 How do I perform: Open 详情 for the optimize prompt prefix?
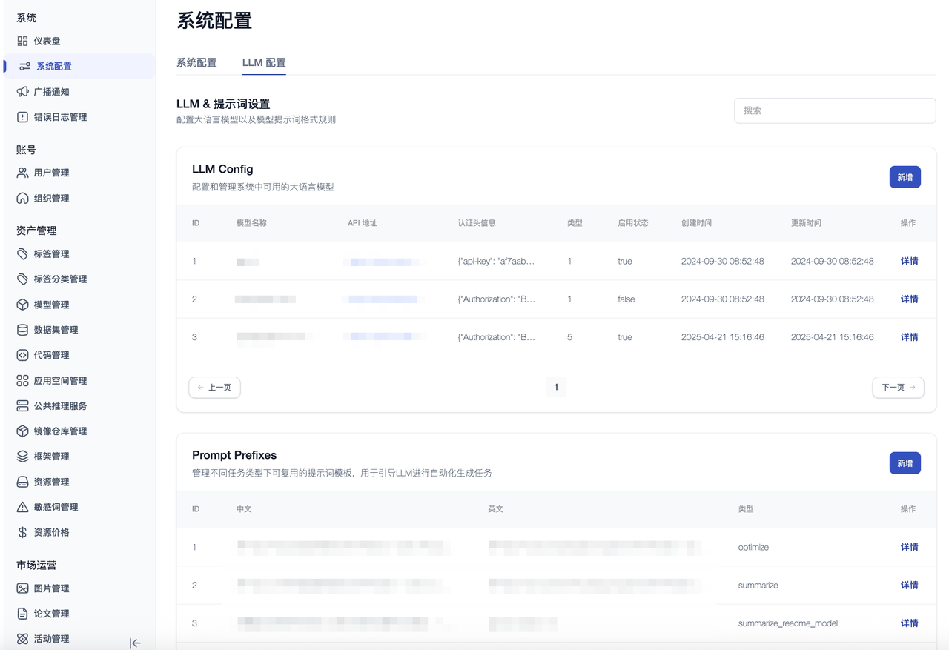[x=909, y=547]
